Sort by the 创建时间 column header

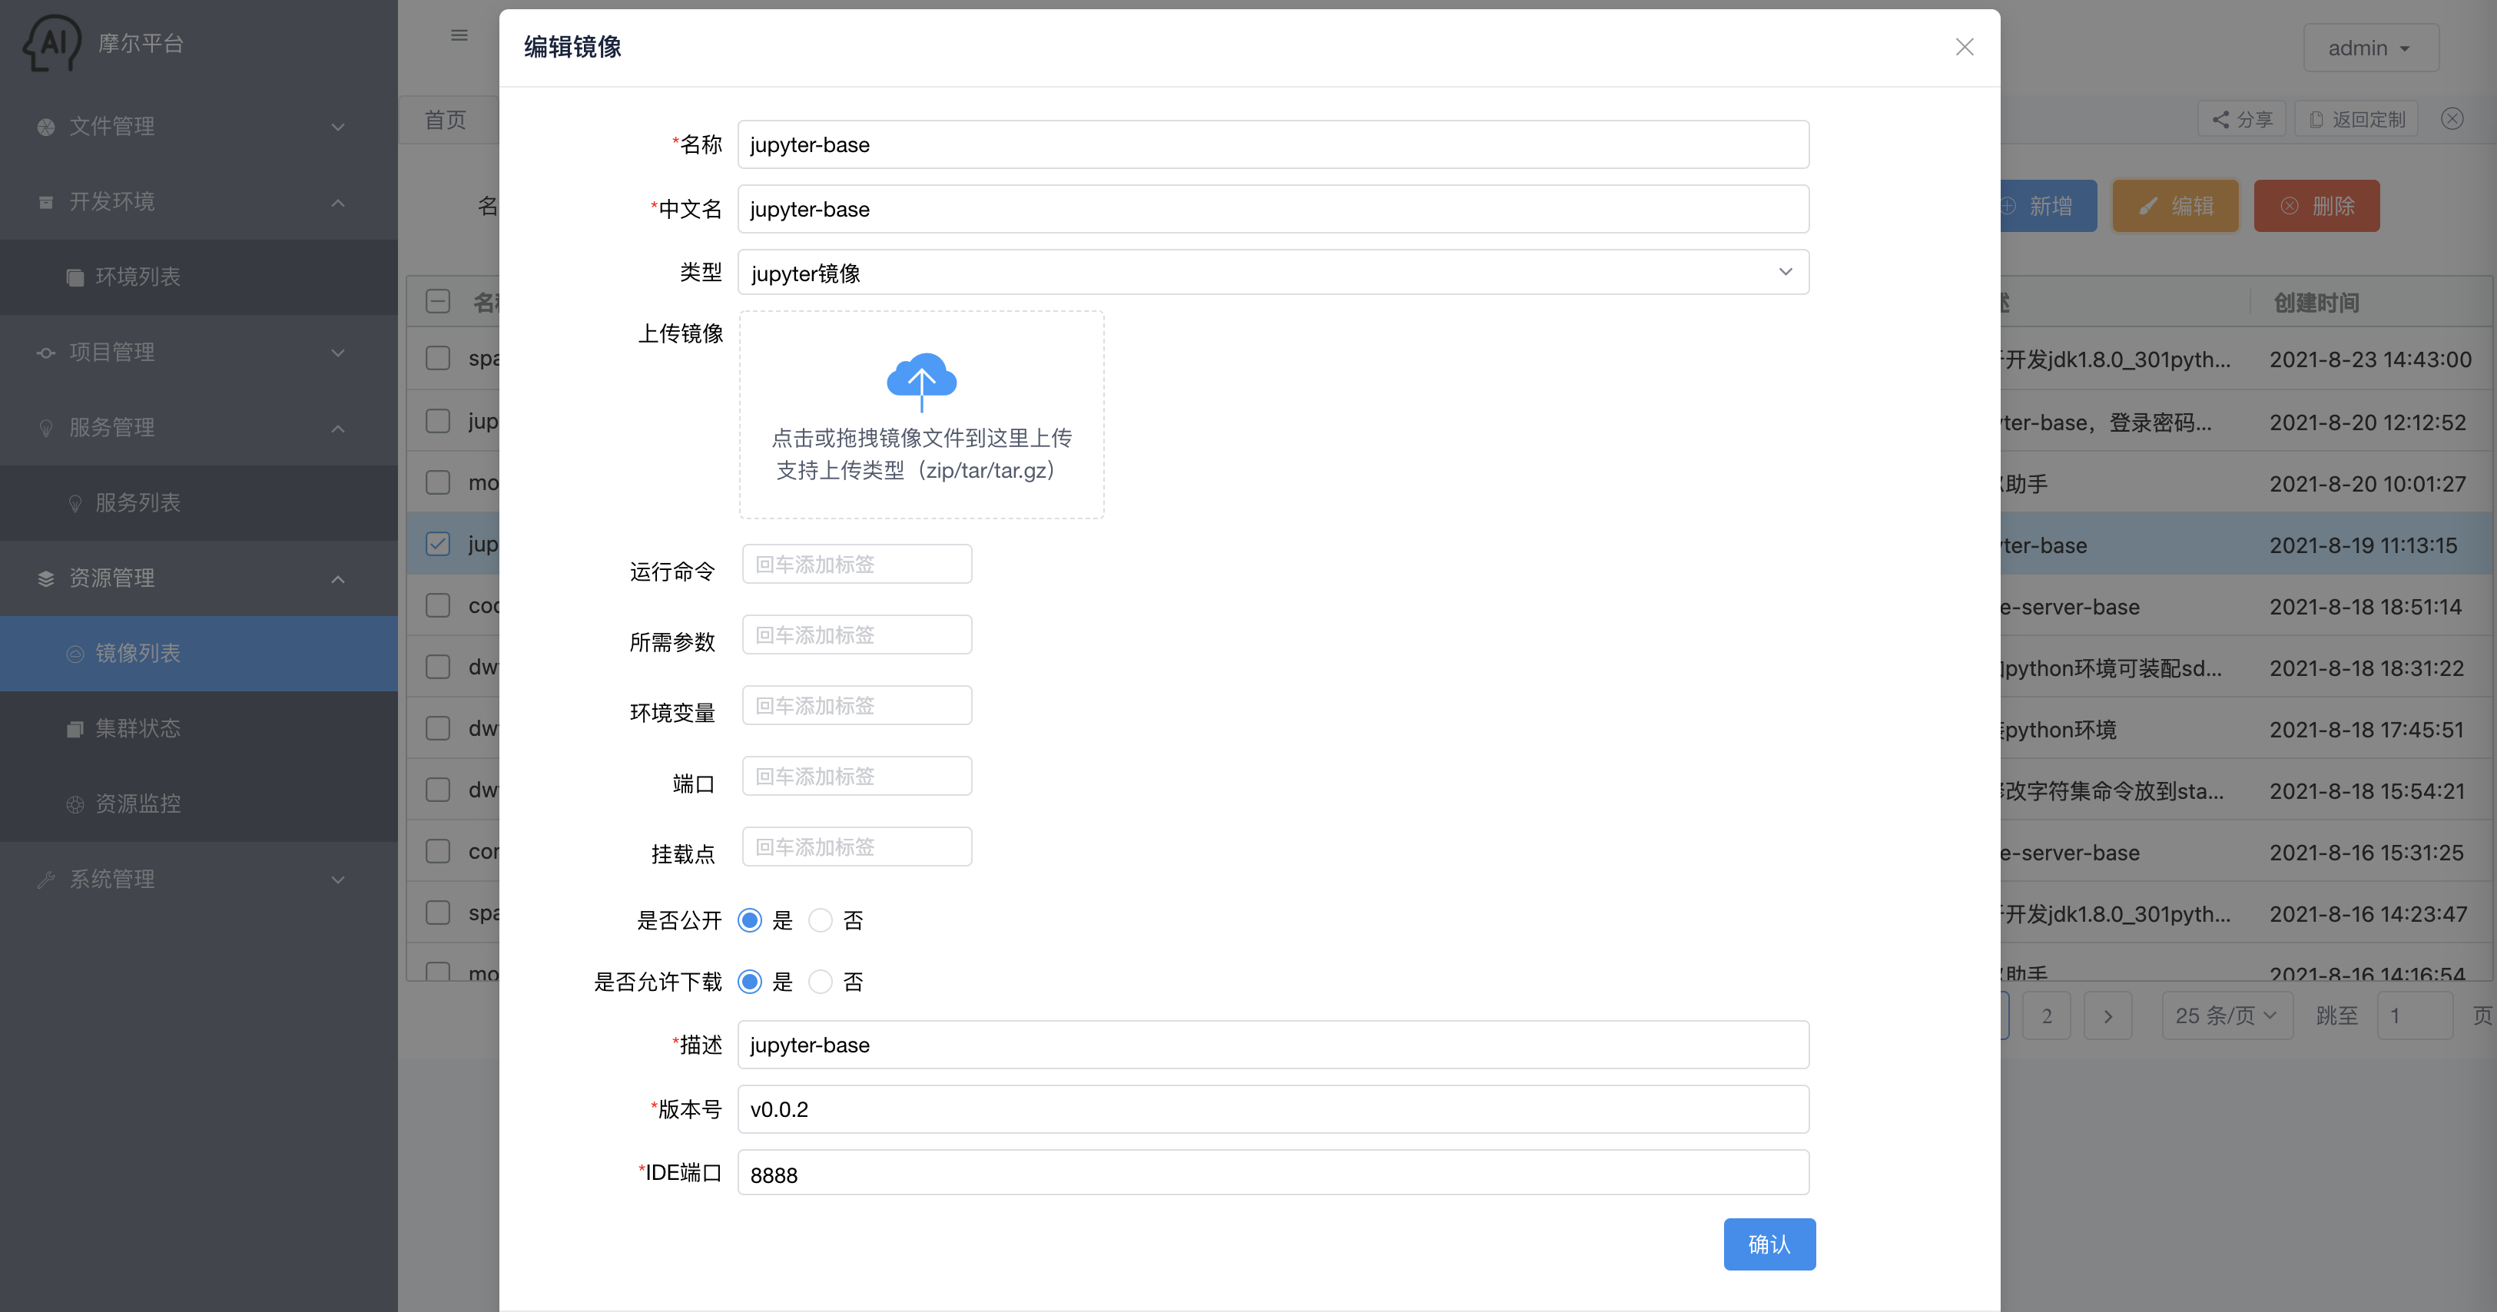coord(2316,303)
